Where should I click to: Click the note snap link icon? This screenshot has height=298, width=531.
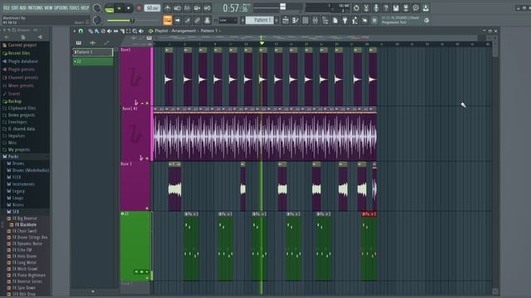pyautogui.click(x=188, y=20)
